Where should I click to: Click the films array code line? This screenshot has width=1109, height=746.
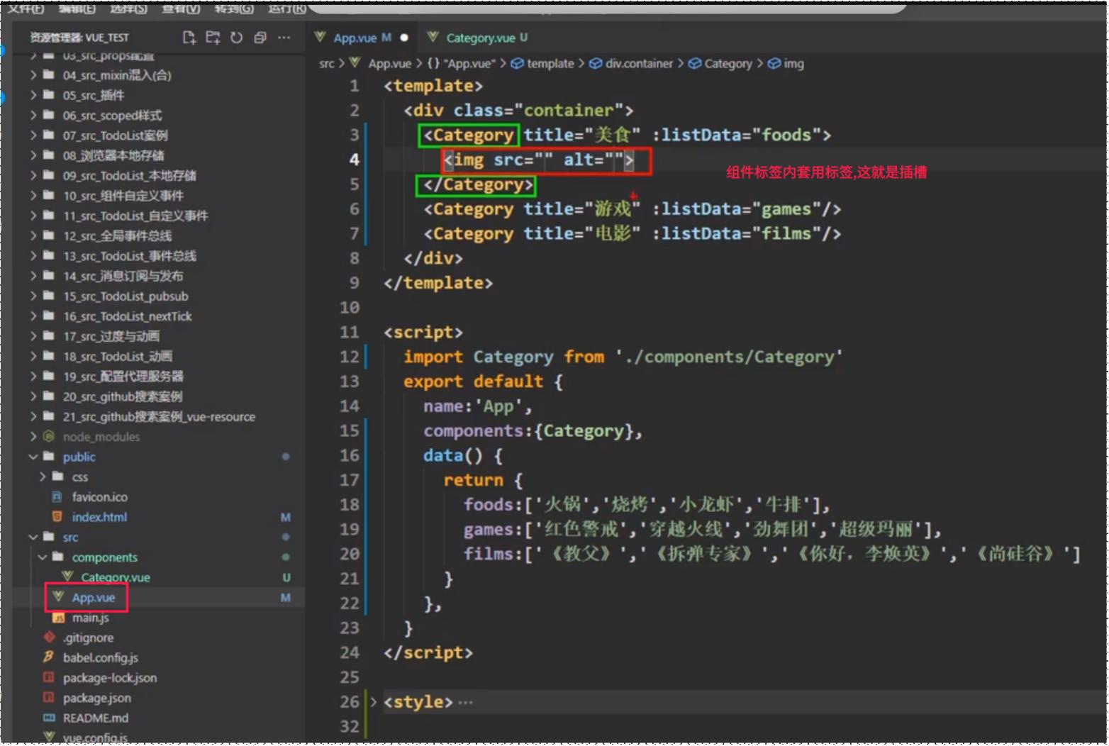pyautogui.click(x=771, y=554)
